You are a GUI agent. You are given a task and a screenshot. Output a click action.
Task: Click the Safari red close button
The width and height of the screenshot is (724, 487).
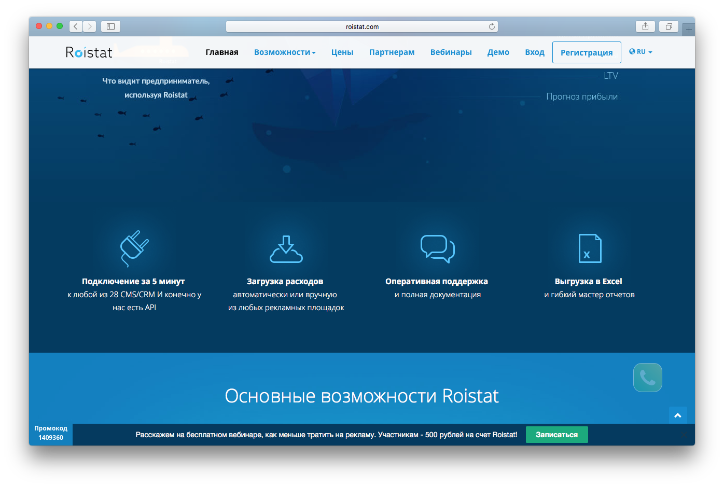tap(39, 26)
